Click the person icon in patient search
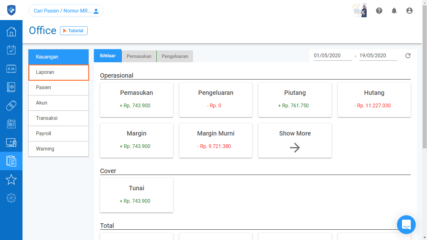The image size is (427, 240). pyautogui.click(x=96, y=11)
